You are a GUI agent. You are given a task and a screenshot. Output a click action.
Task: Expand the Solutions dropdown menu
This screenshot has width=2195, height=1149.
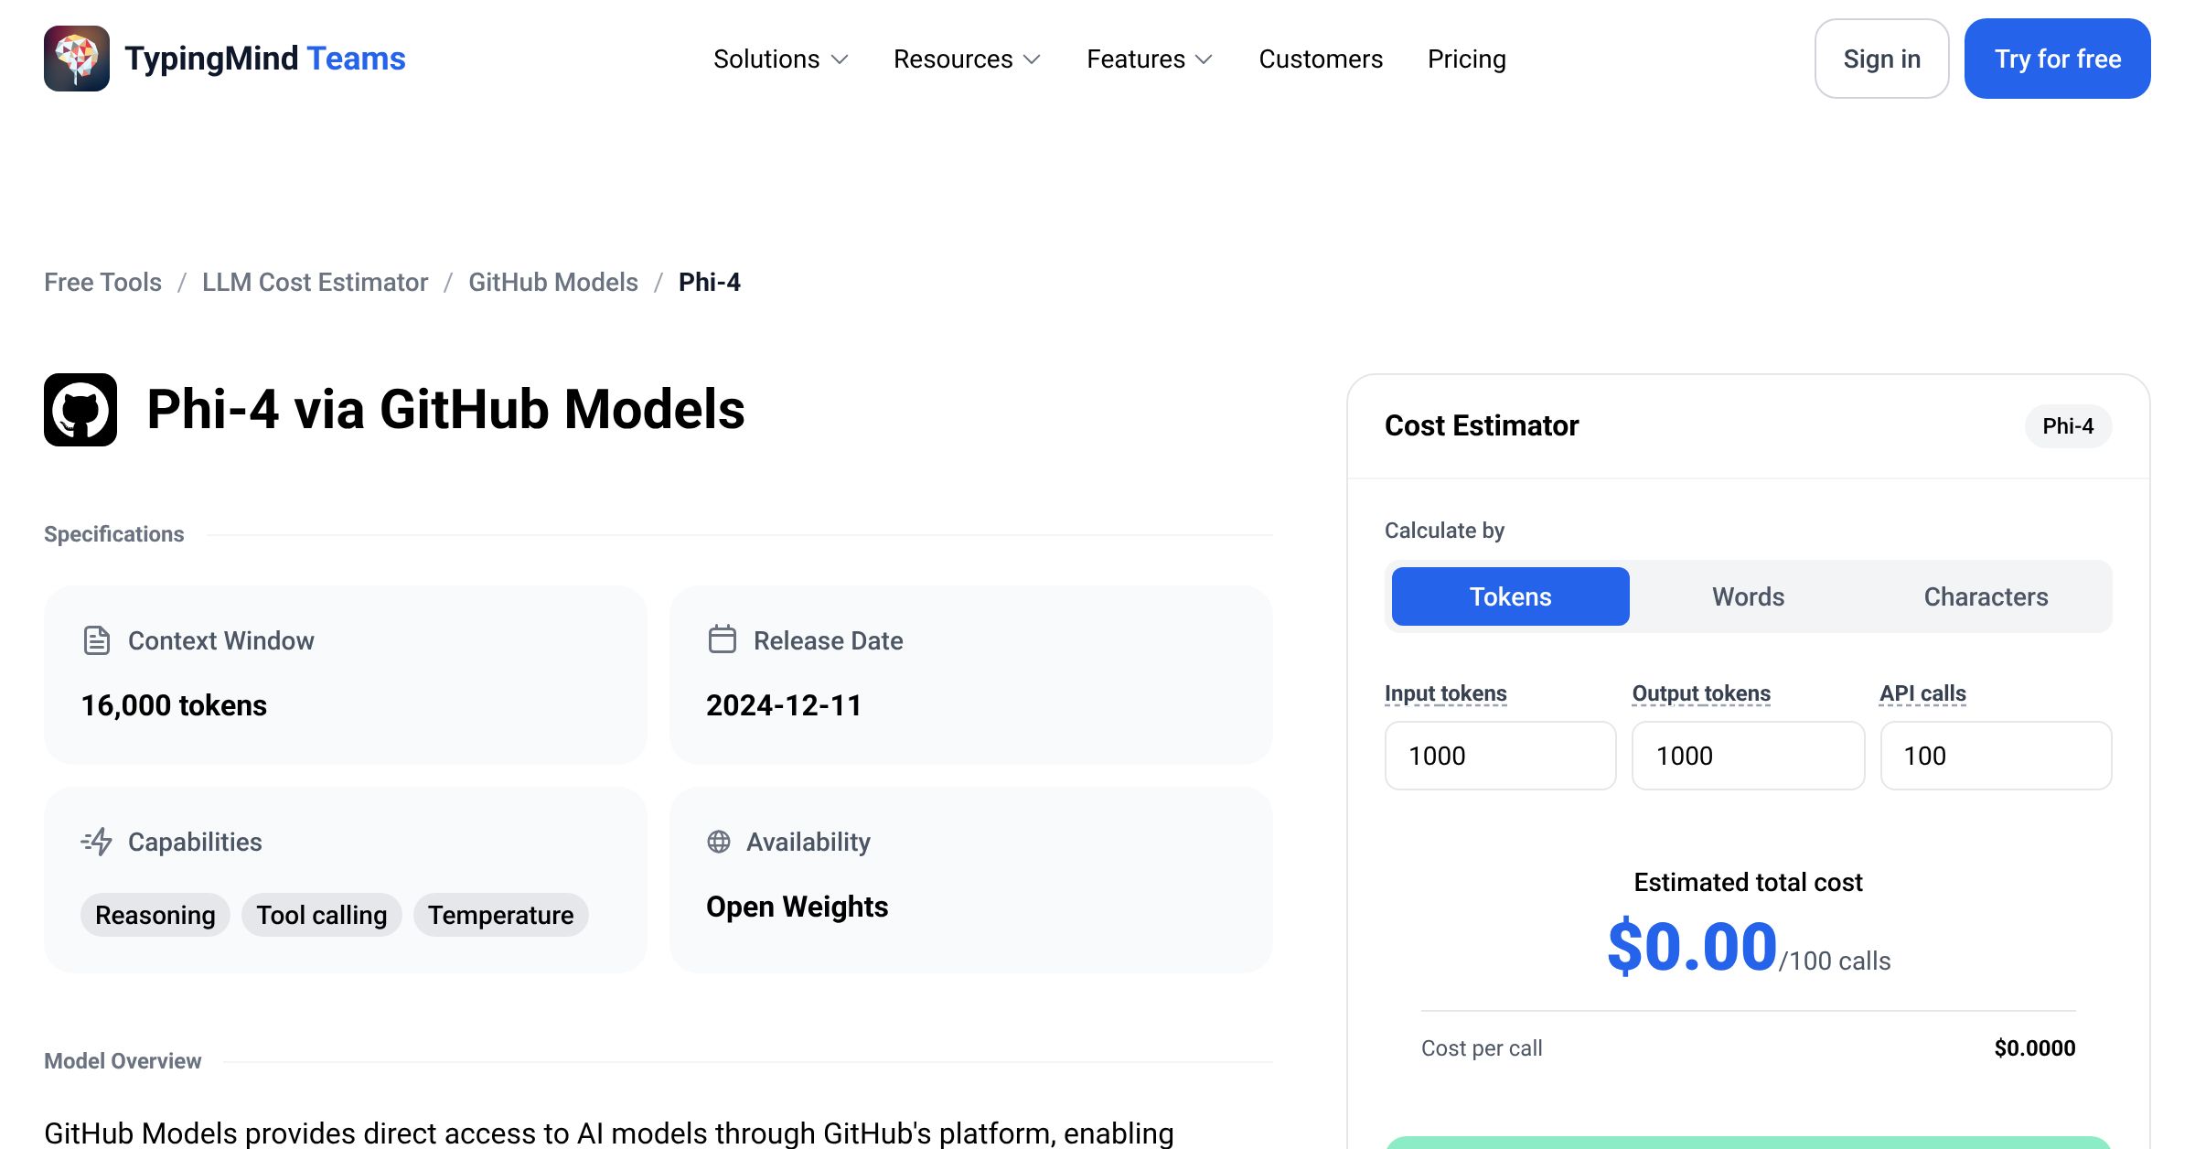coord(781,59)
